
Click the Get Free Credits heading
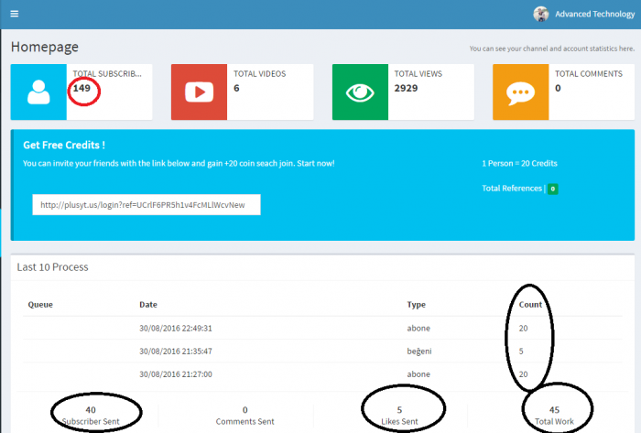coord(64,145)
